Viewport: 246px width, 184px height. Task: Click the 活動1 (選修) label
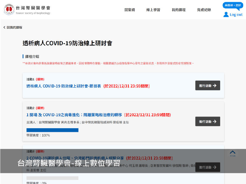pyautogui.click(x=35, y=79)
